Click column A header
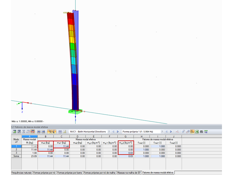The height and width of the screenshot is (175, 233). point(29,136)
